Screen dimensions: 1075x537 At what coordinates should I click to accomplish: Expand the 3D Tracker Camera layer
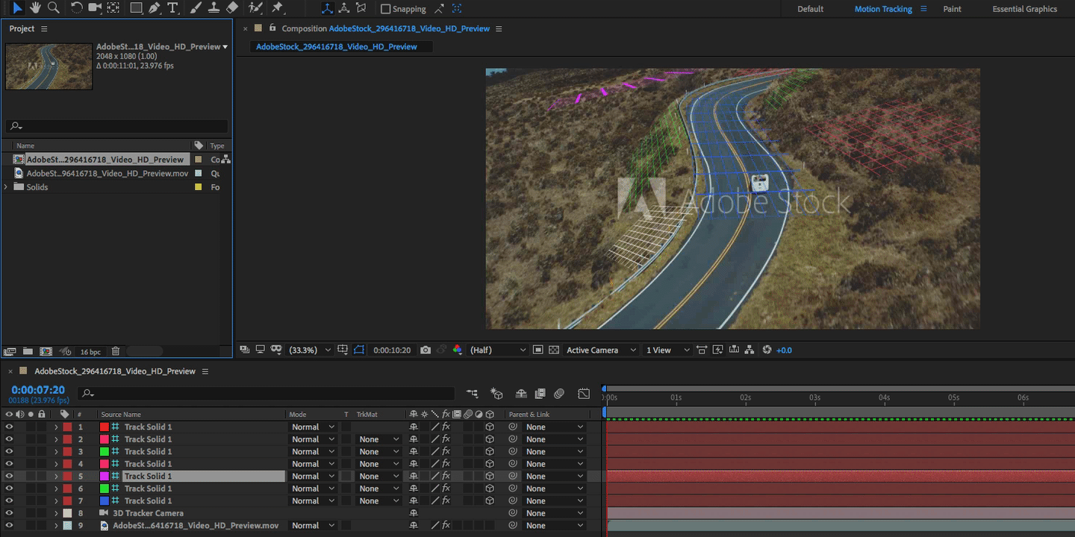56,513
